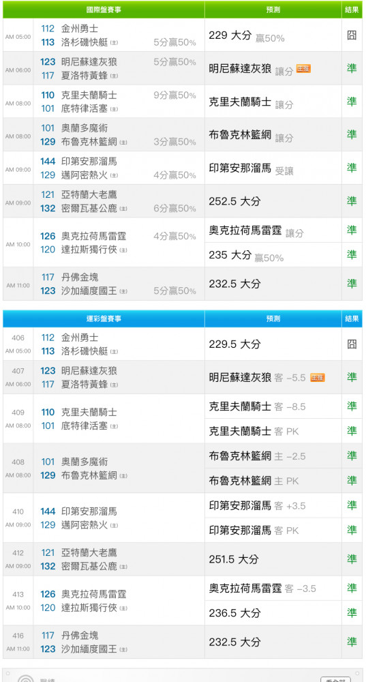Open 金州勇士 team in 國際盤 table
Viewport: 366px width, 682px height.
pyautogui.click(x=80, y=29)
